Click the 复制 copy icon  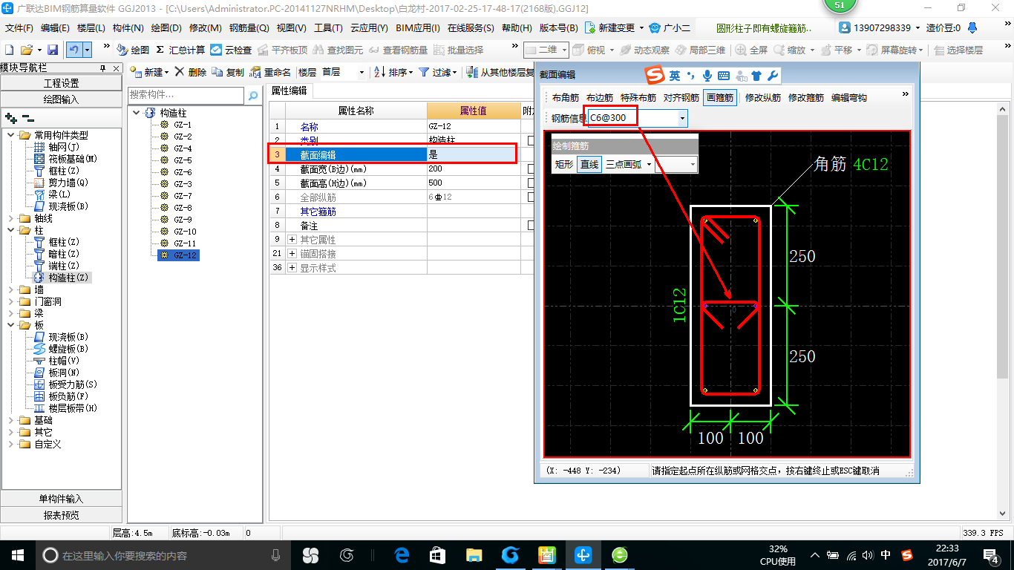(x=217, y=72)
